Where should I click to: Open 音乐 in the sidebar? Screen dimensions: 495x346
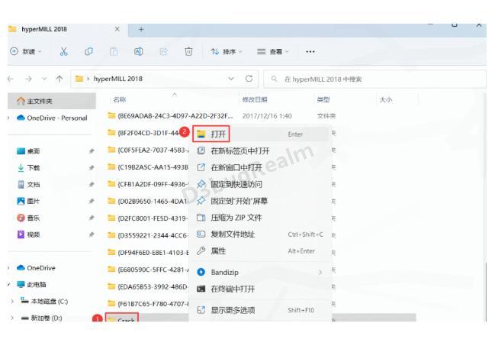(x=28, y=218)
